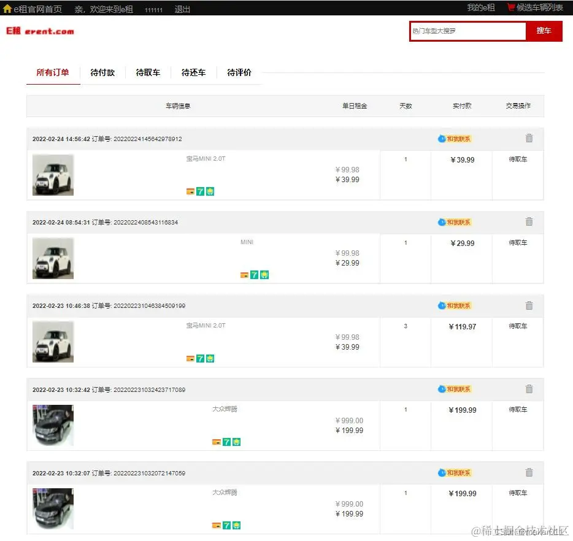Screen dimensions: 573x541
Task: Delete order 20220223103242371708​9 with trash icon
Action: pos(529,389)
